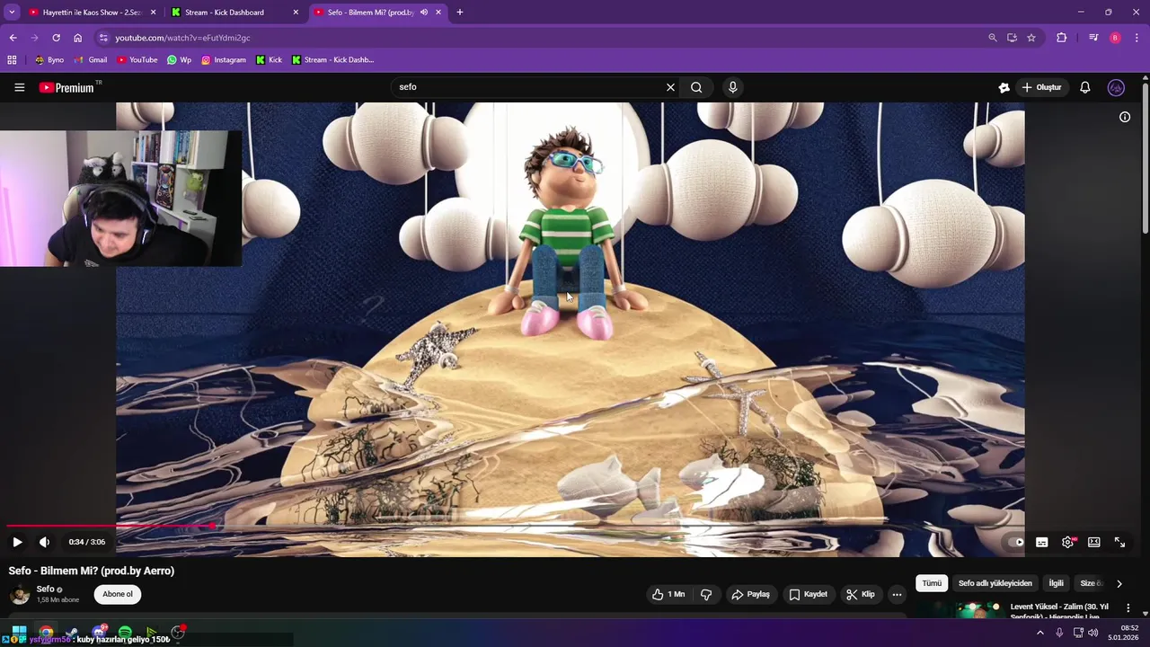Clear the search box text
The image size is (1150, 647).
tap(670, 87)
